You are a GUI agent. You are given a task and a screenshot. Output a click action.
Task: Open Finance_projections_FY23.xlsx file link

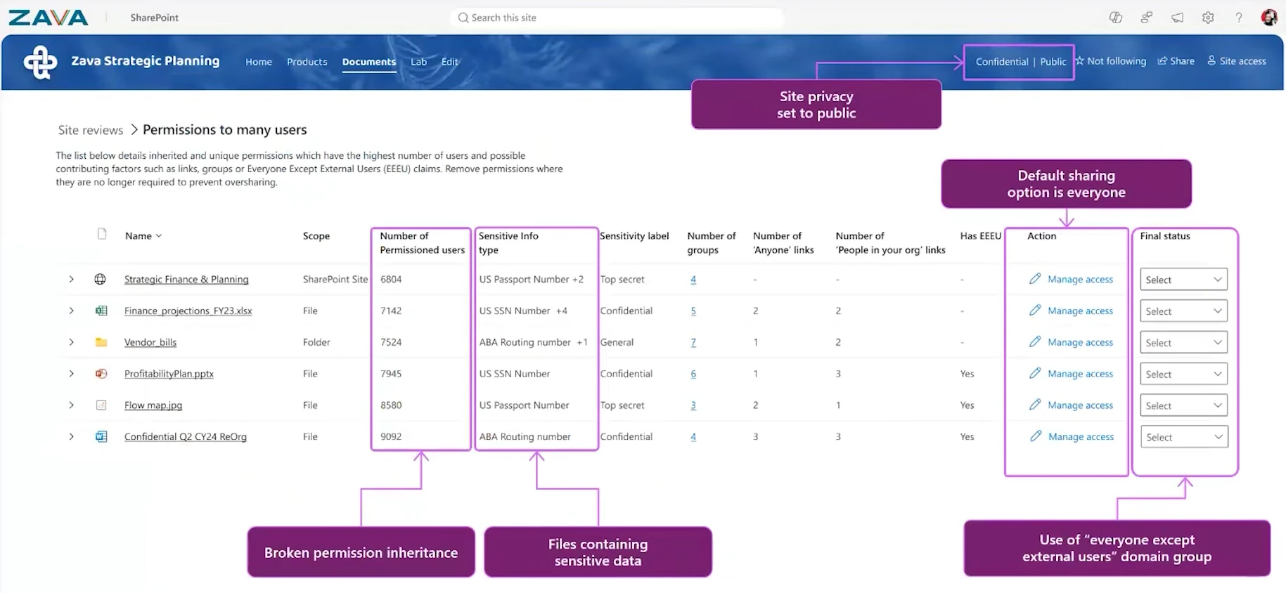[188, 311]
